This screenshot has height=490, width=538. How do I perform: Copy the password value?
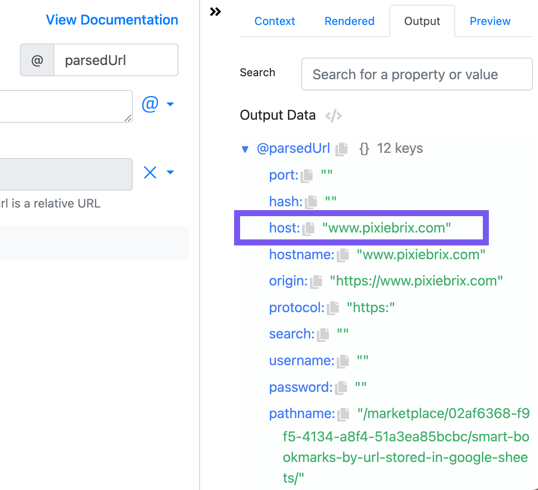[x=341, y=388]
